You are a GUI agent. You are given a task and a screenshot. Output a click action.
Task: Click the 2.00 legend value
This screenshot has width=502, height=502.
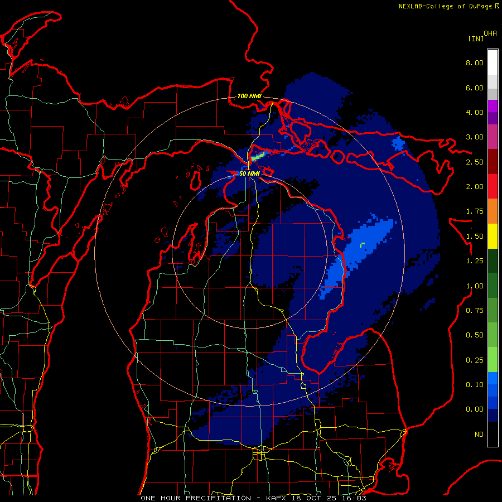point(475,187)
